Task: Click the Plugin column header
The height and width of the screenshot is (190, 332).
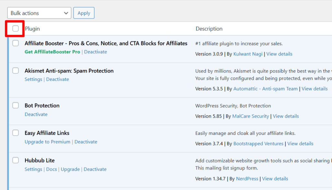Action: [x=32, y=29]
